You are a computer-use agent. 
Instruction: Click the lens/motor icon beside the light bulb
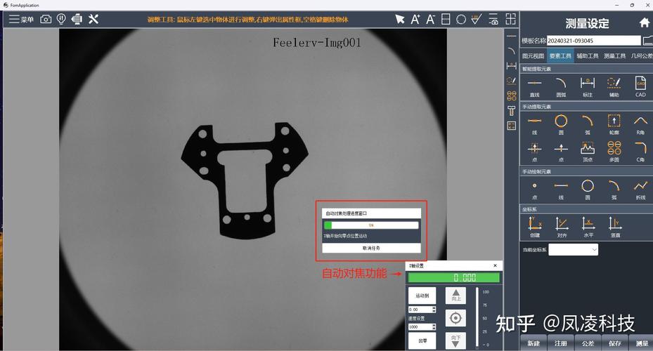tap(77, 19)
